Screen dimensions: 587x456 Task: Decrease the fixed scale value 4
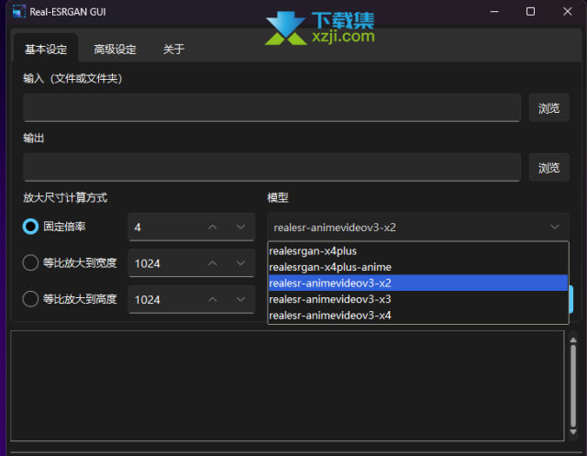click(240, 227)
